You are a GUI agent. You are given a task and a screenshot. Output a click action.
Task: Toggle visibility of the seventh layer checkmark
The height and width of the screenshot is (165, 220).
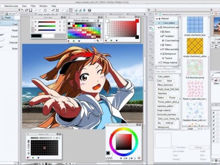(x=214, y=137)
